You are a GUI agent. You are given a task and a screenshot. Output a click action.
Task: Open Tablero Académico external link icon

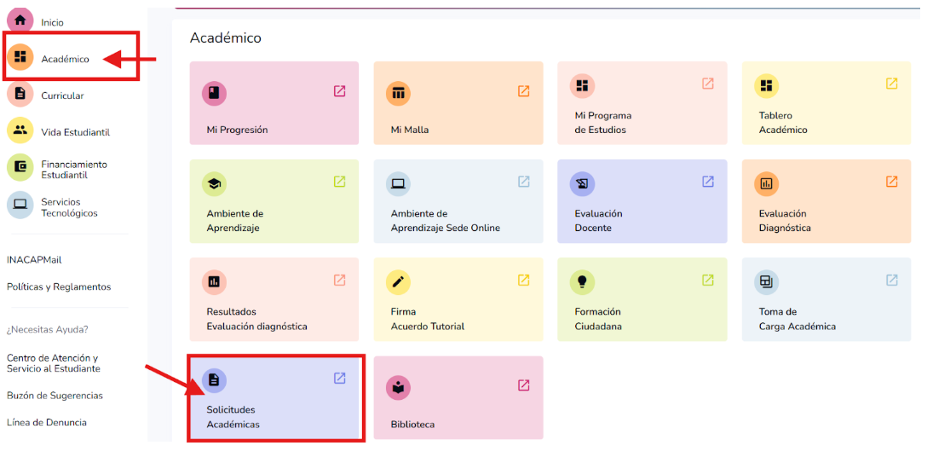click(x=891, y=84)
